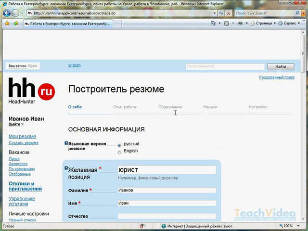Open Черный список link
This screenshot has width=308, height=231.
coord(23,220)
